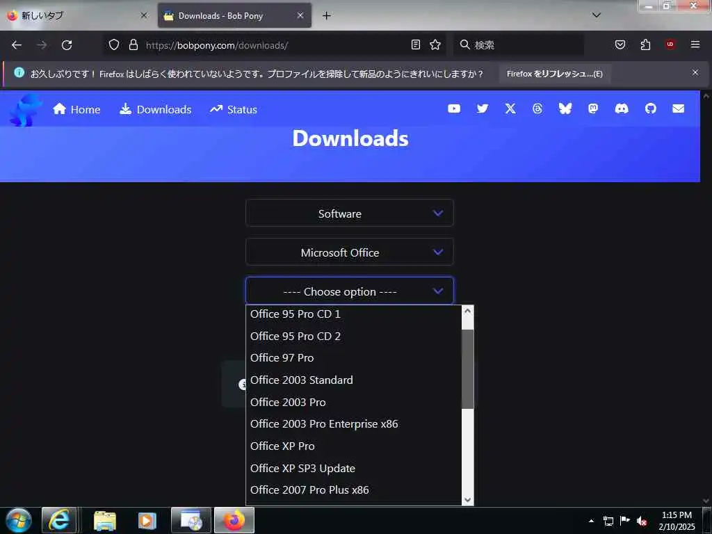Toggle reader view icon in address bar
This screenshot has width=712, height=534.
(416, 44)
